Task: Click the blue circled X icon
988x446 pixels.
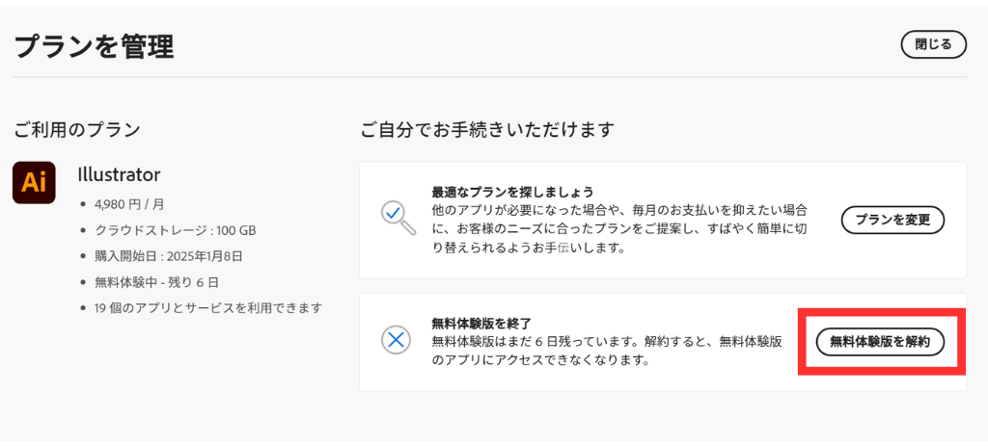Action: [396, 339]
